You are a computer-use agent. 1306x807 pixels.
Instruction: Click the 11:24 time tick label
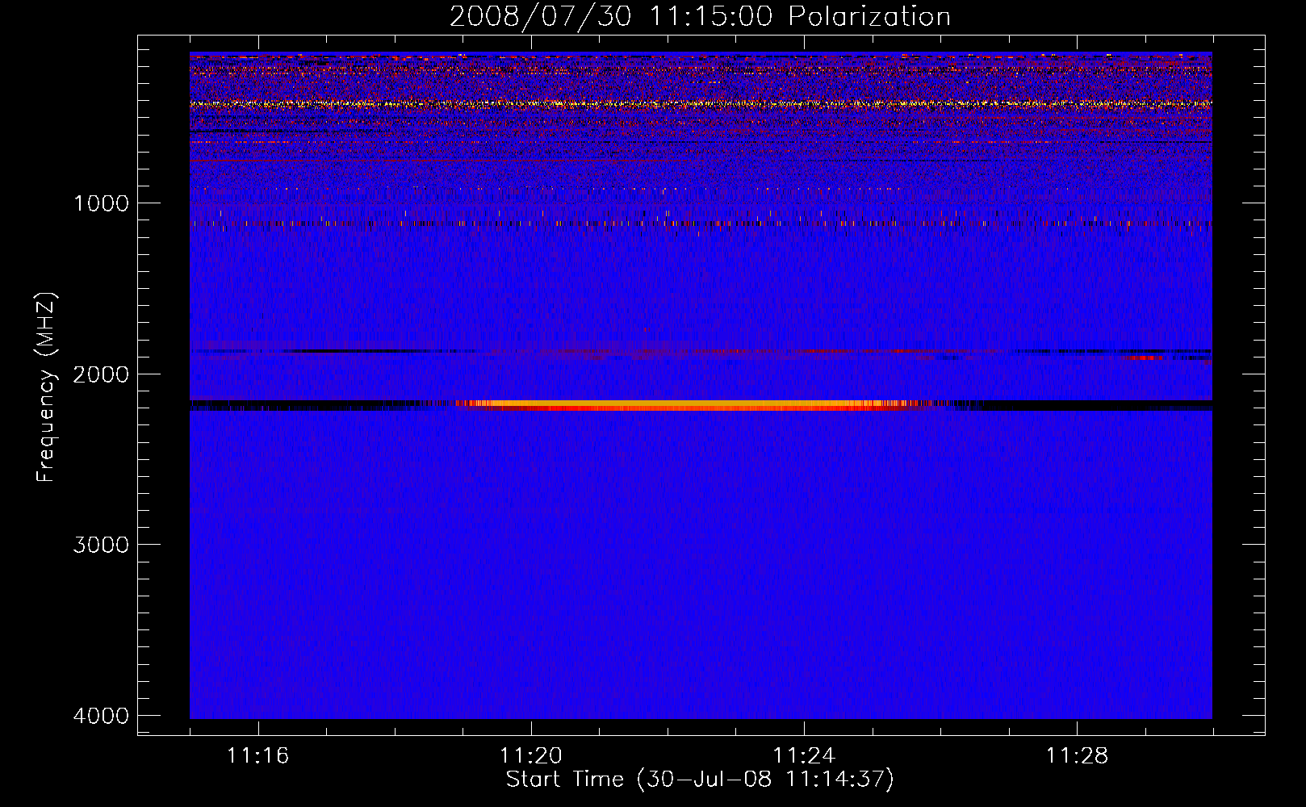coord(804,756)
